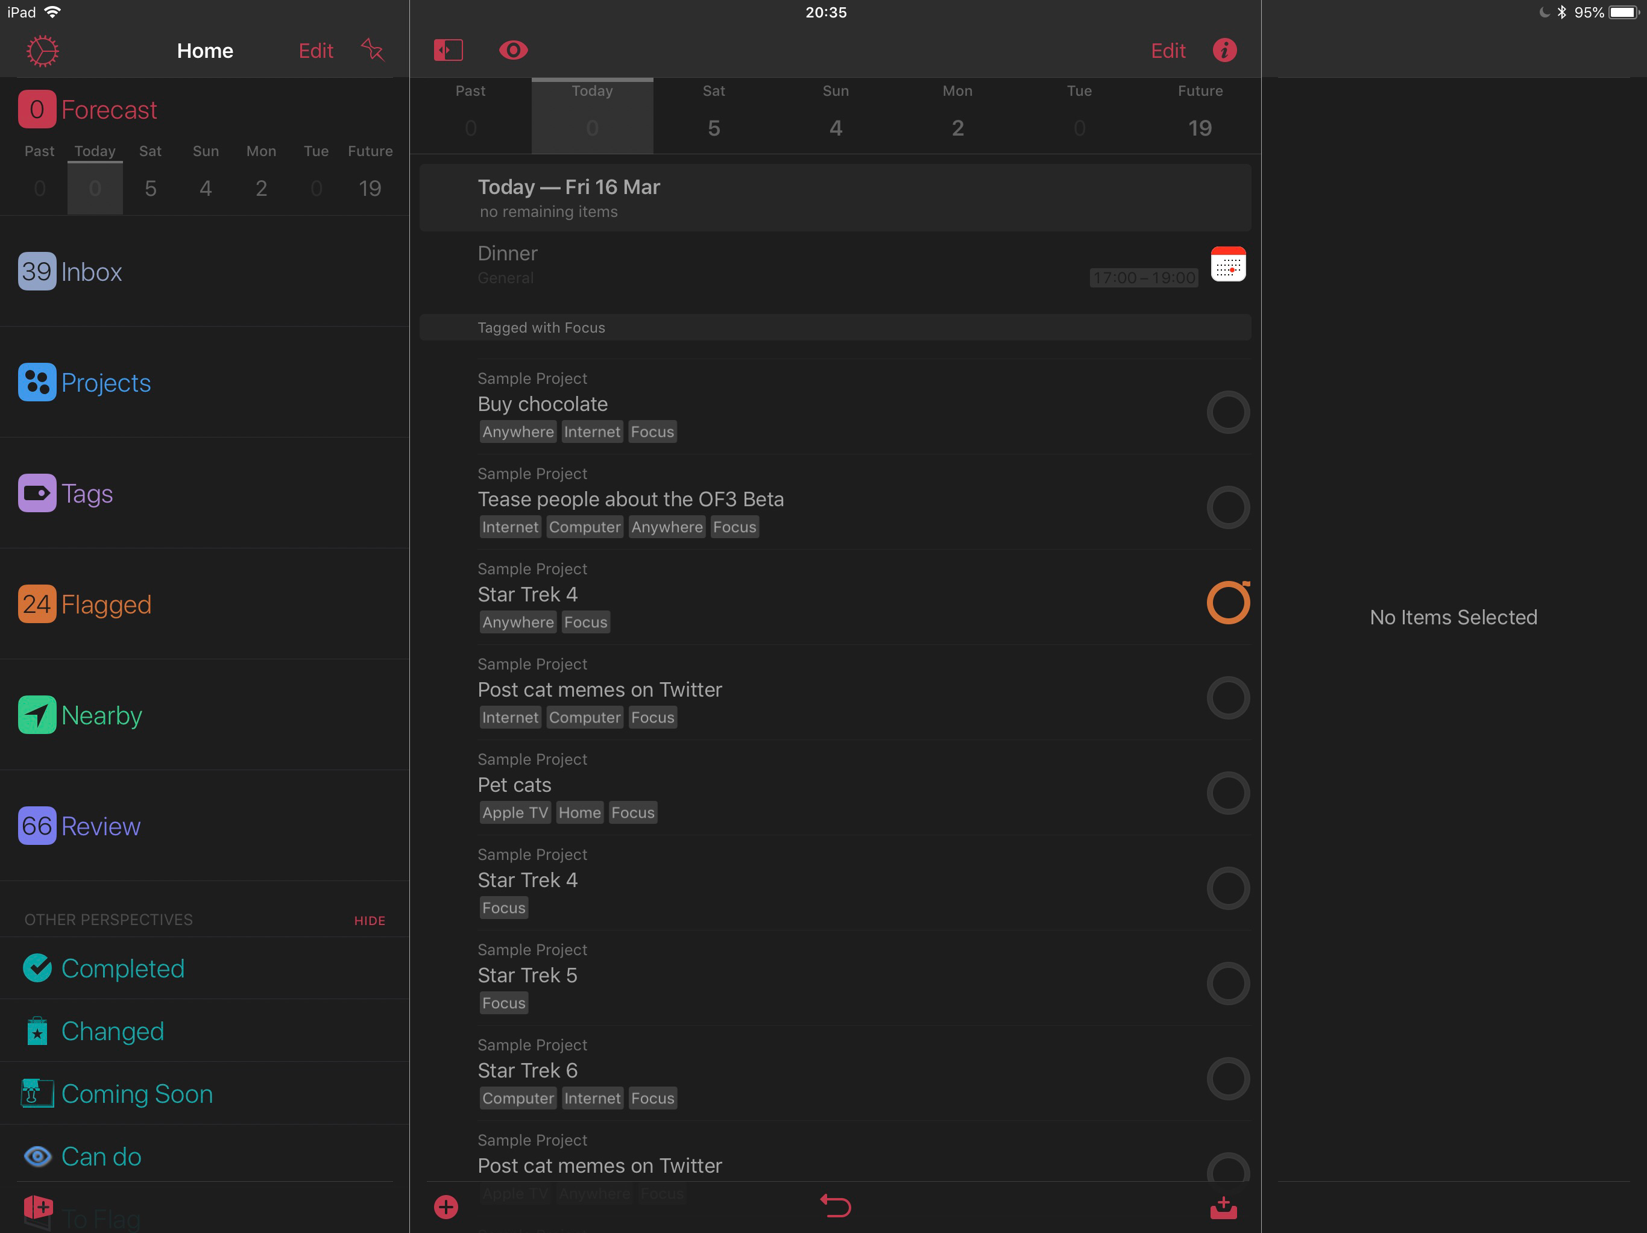Hide the Other Perspectives section

pos(370,920)
